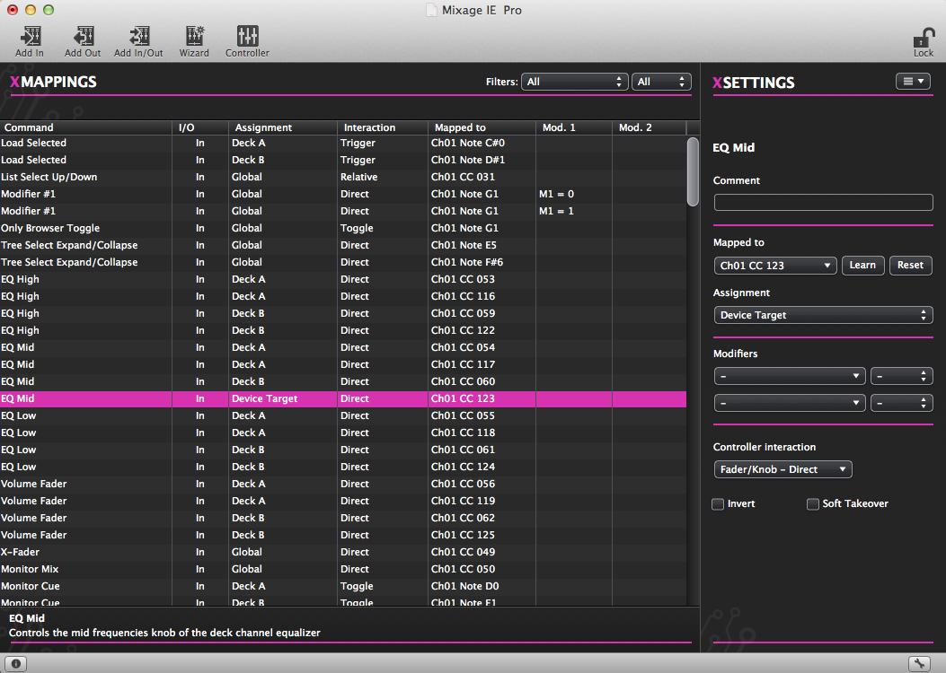Click the mappings list vertical scrollbar
The image size is (946, 673).
pos(693,170)
